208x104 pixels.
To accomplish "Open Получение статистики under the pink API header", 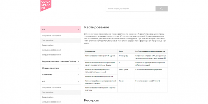I will coord(60,36).
